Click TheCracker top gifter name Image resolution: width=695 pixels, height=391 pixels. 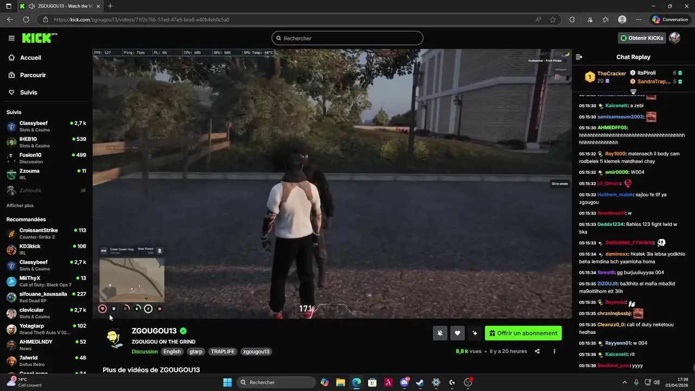point(611,73)
